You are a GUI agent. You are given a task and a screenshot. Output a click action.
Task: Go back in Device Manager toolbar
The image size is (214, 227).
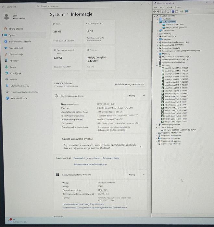click(x=155, y=11)
